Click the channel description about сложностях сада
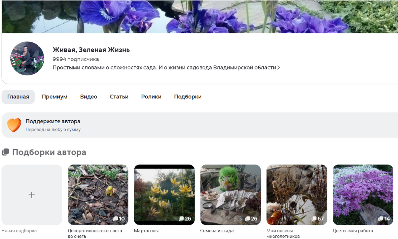Image resolution: width=398 pixels, height=239 pixels. click(x=165, y=68)
